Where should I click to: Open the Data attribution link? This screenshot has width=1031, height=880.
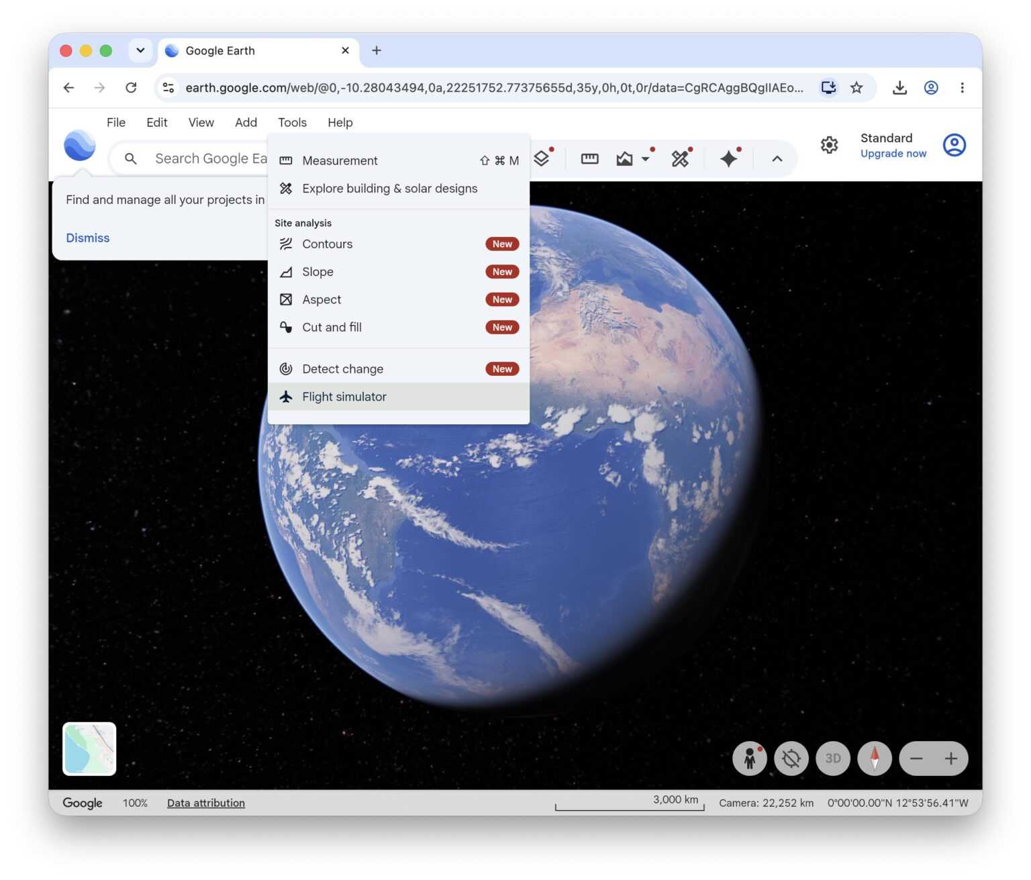[x=206, y=803]
